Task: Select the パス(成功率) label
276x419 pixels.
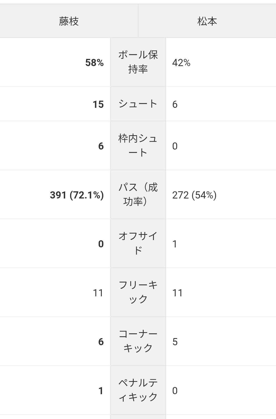Action: click(x=138, y=195)
